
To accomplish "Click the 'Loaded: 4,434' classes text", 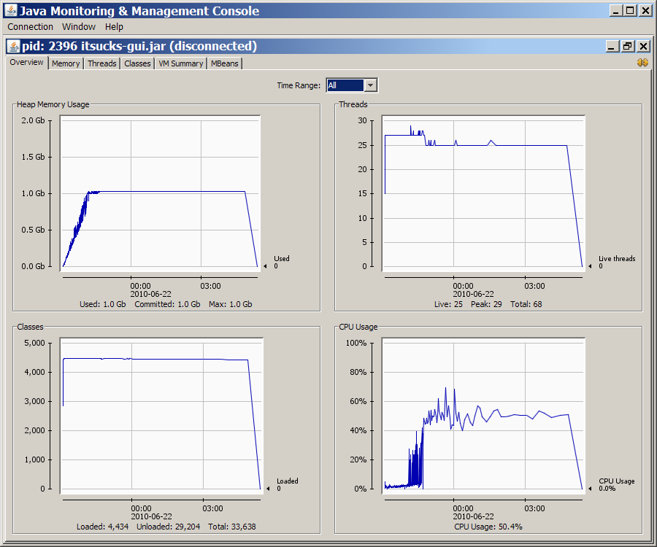I will tap(103, 527).
